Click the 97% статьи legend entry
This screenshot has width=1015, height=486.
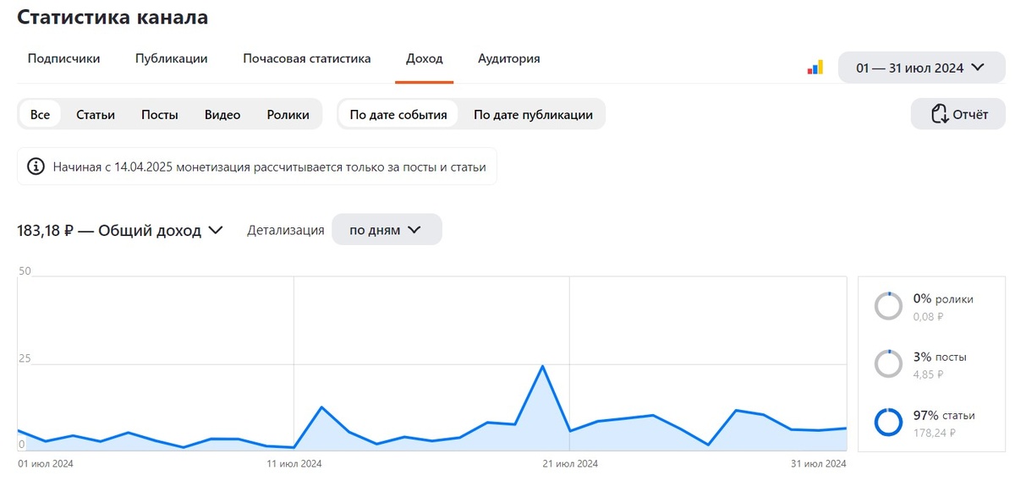[944, 415]
